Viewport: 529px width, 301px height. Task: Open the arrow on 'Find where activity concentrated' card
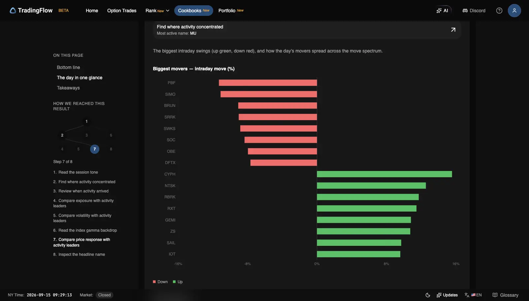click(453, 30)
